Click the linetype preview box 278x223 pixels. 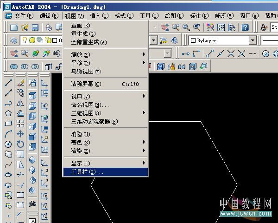(x=270, y=40)
